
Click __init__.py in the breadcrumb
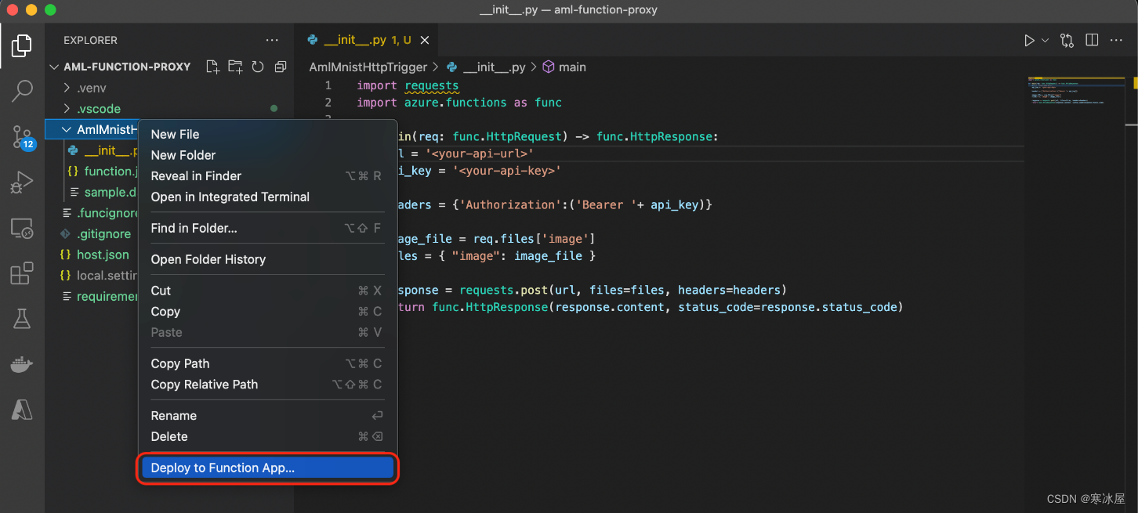point(485,67)
